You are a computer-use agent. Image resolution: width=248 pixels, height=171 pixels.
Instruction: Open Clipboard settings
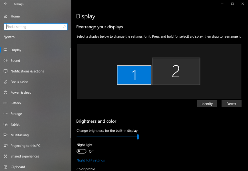pos(17,167)
